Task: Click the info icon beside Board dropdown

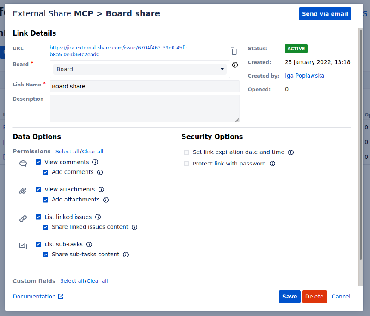Action: [235, 65]
